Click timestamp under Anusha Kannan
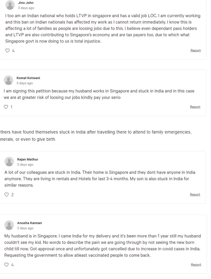This screenshot has height=279, width=211. (x=25, y=228)
